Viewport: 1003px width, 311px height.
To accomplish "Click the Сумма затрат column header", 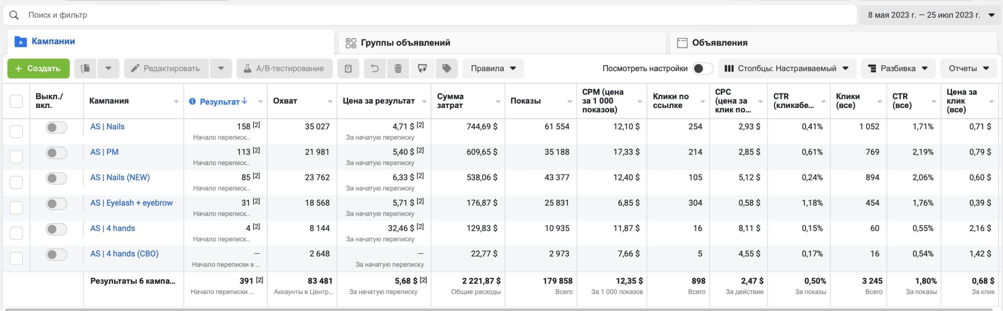I will click(468, 101).
